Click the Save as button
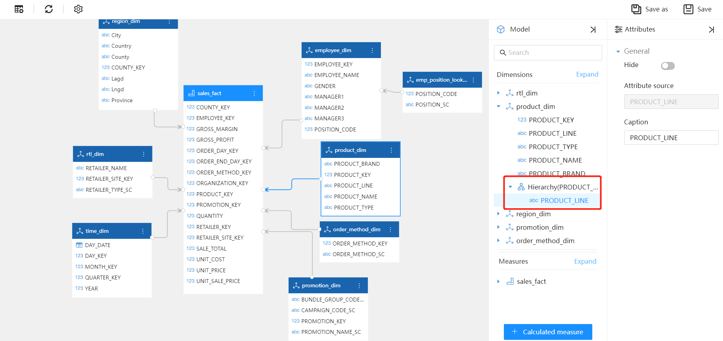The height and width of the screenshot is (341, 723). 650,9
